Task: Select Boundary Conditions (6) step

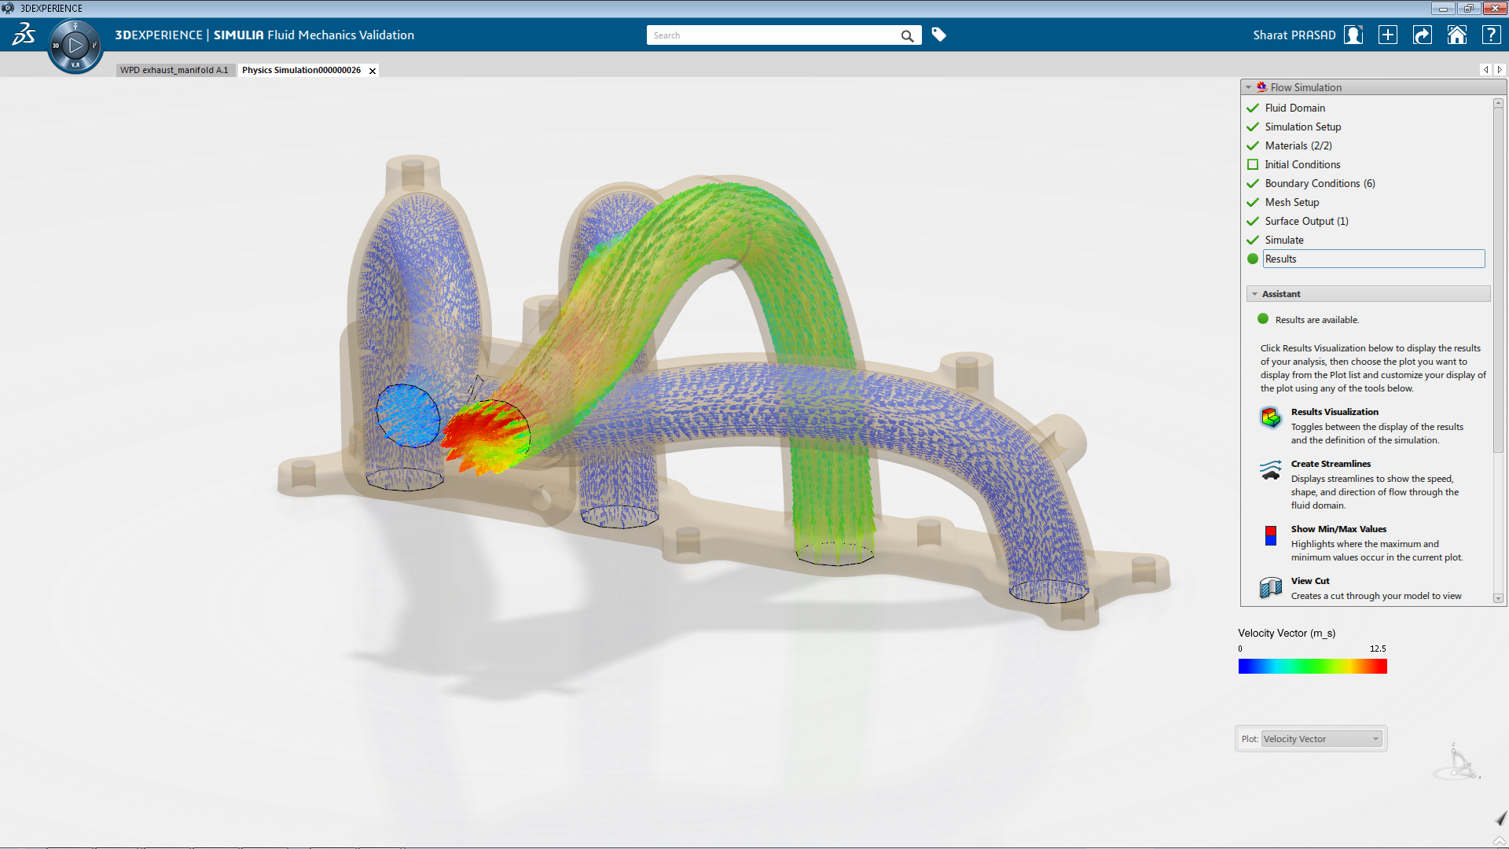Action: pyautogui.click(x=1320, y=183)
